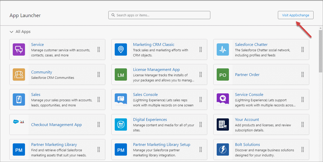The height and width of the screenshot is (162, 323).
Task: Click the drag handle on Partner Marketing Library card
Action: [x=99, y=149]
